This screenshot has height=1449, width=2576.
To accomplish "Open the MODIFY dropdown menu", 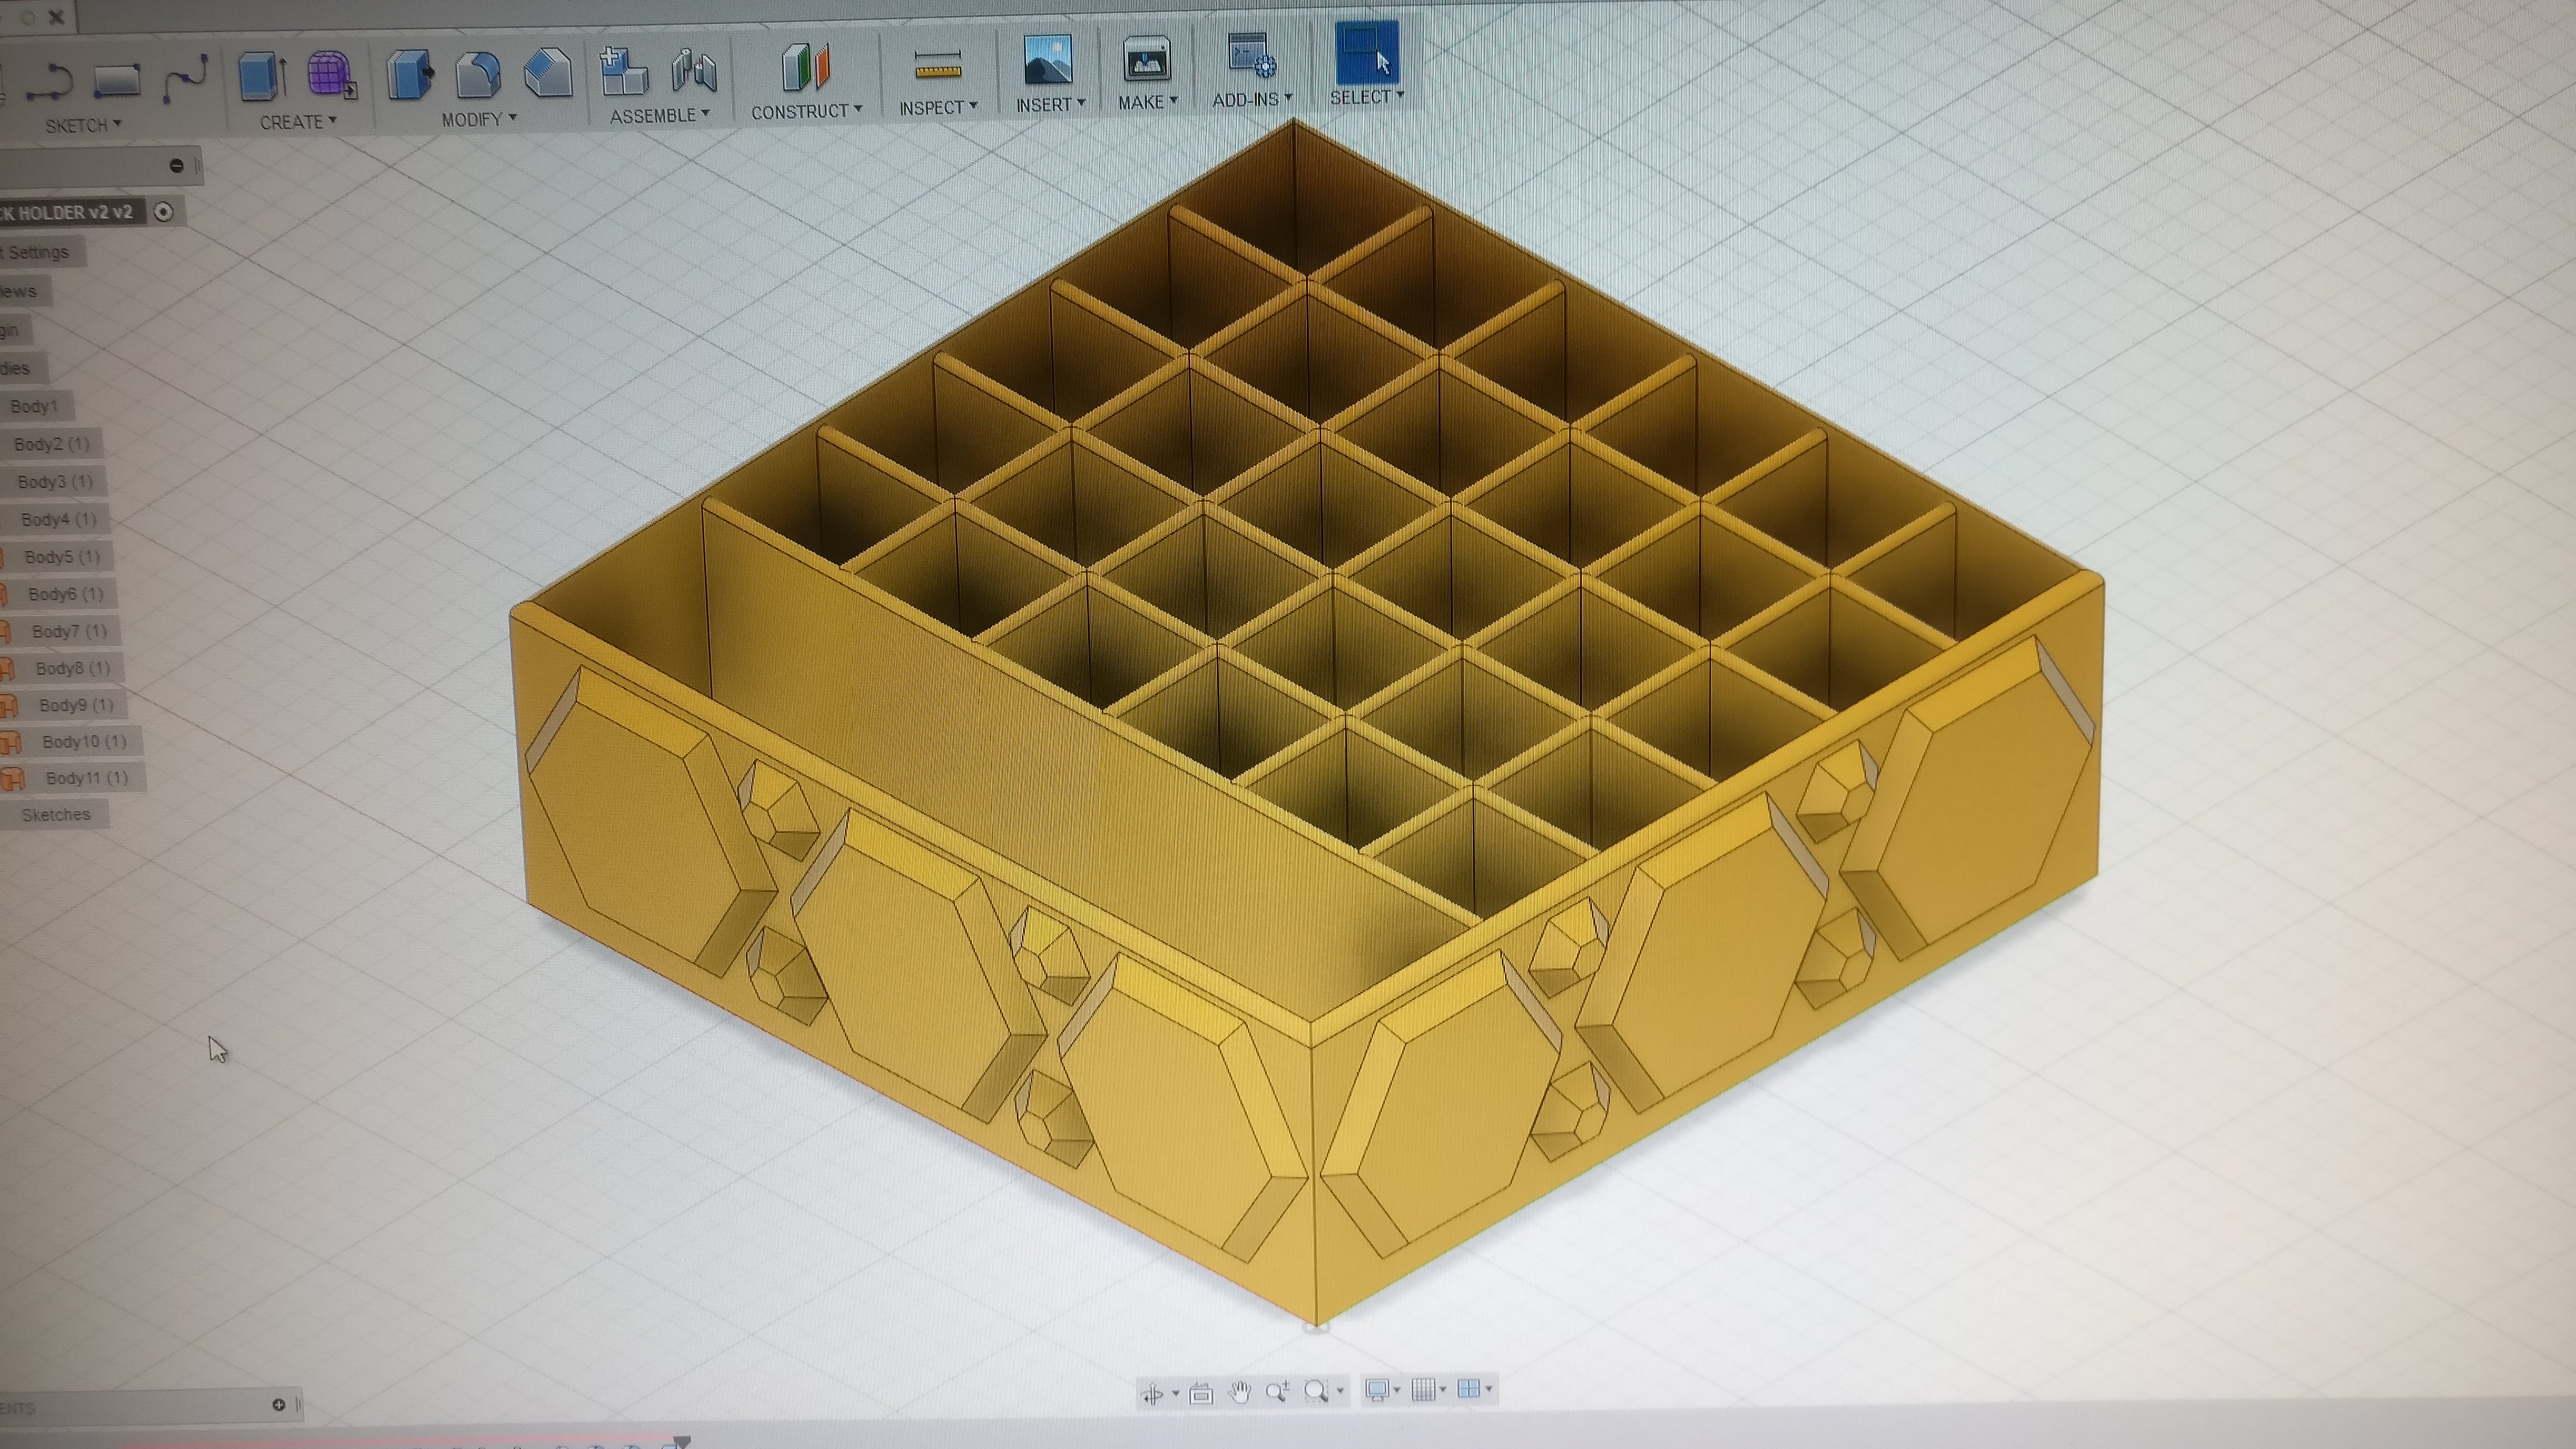I will coord(479,119).
